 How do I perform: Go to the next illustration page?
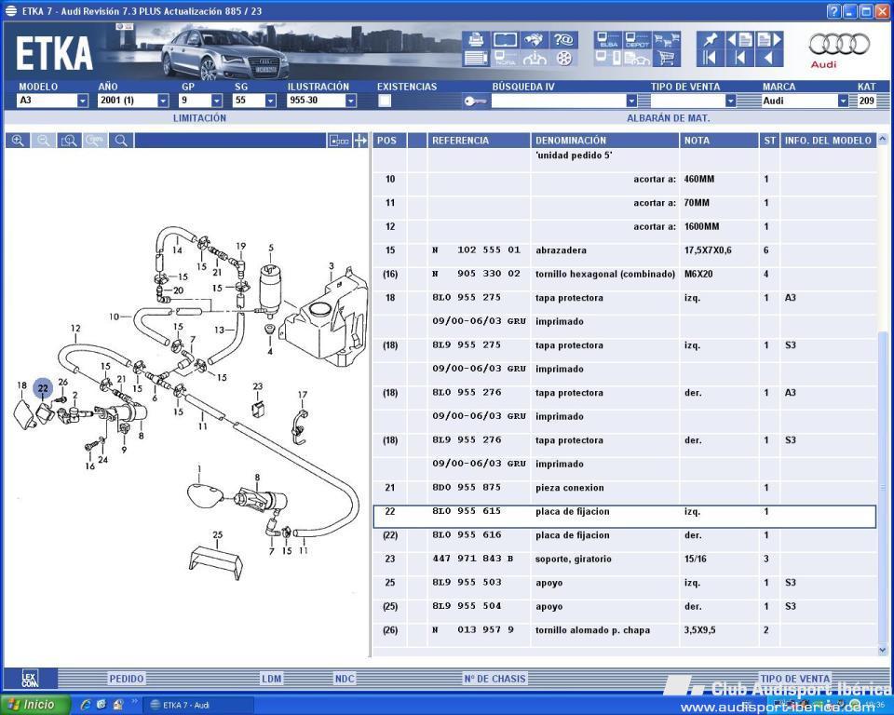768,39
